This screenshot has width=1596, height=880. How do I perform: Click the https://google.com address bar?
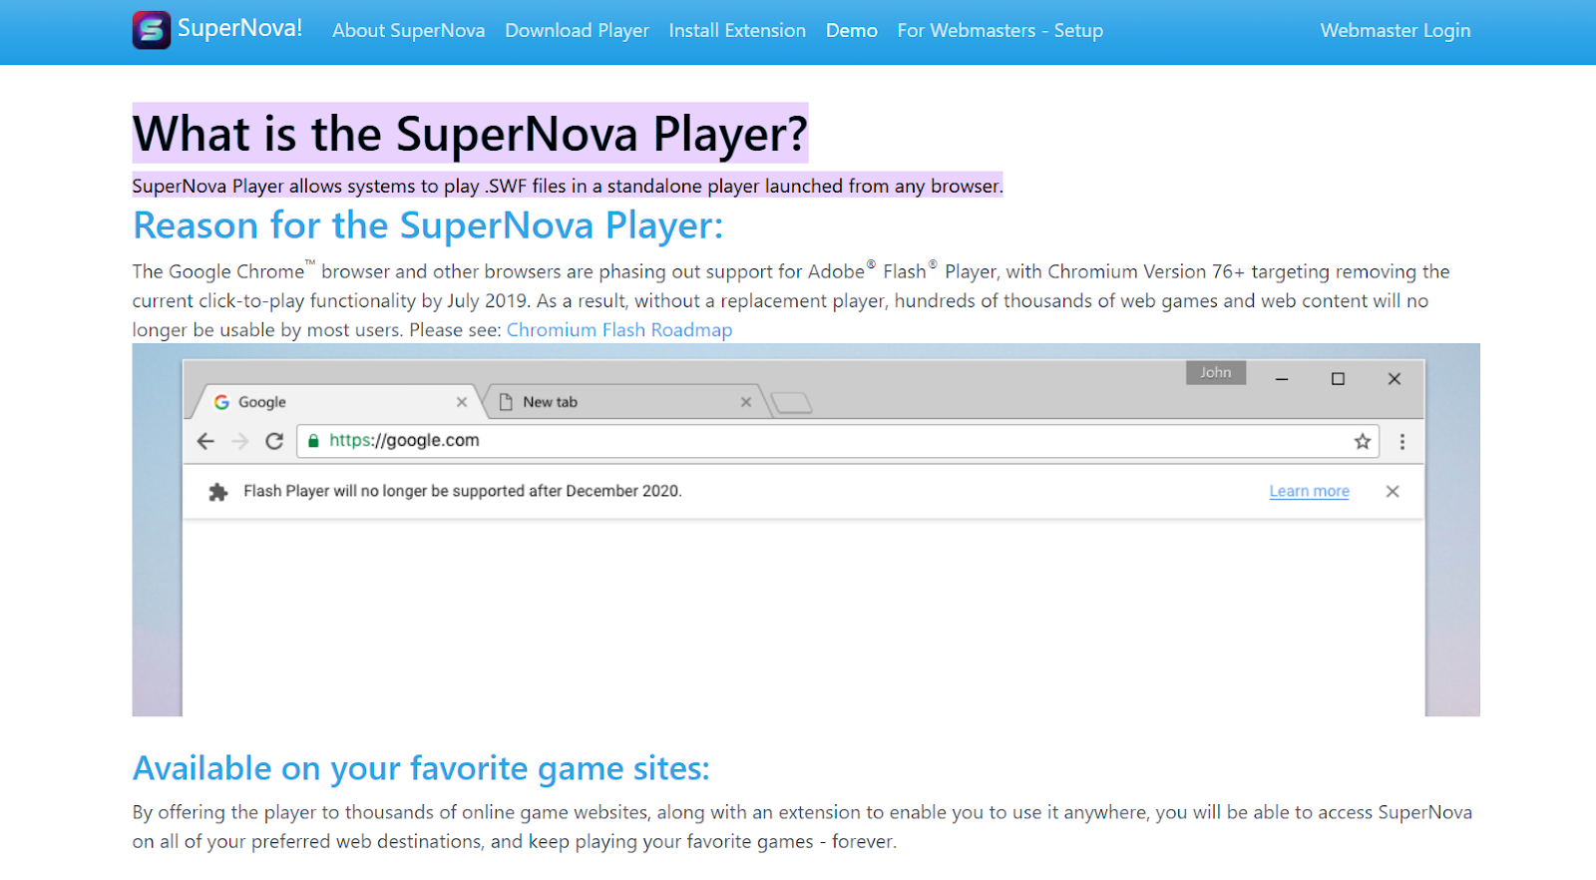[x=838, y=441]
